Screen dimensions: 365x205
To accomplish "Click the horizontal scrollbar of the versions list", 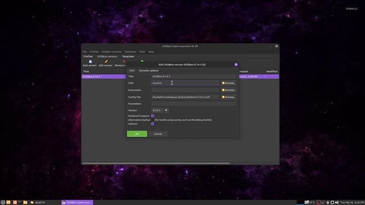I will pyautogui.click(x=156, y=163).
